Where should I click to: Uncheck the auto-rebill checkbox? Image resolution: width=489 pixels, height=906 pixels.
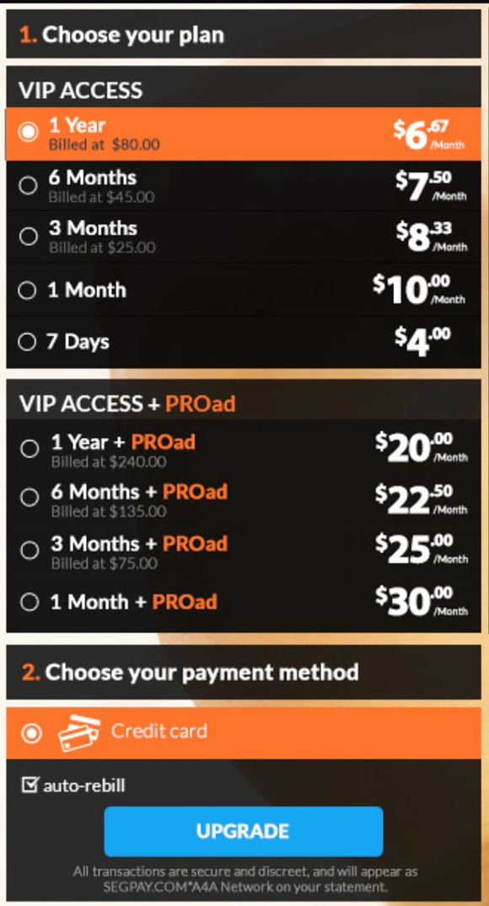[29, 785]
